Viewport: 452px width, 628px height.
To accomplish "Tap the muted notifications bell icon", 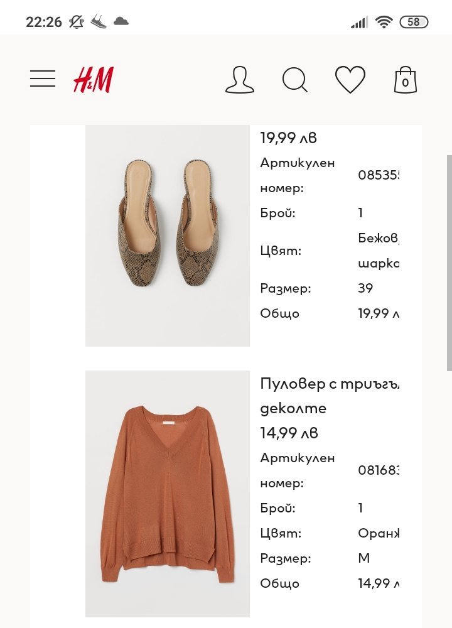I will coord(77,22).
